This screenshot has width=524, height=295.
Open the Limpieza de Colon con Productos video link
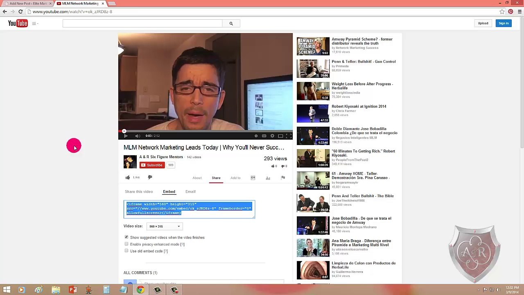coord(364,265)
